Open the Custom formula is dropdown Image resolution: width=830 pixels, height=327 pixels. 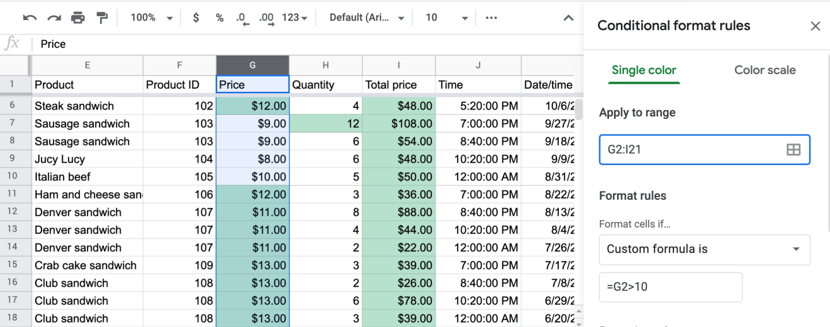[x=704, y=249]
